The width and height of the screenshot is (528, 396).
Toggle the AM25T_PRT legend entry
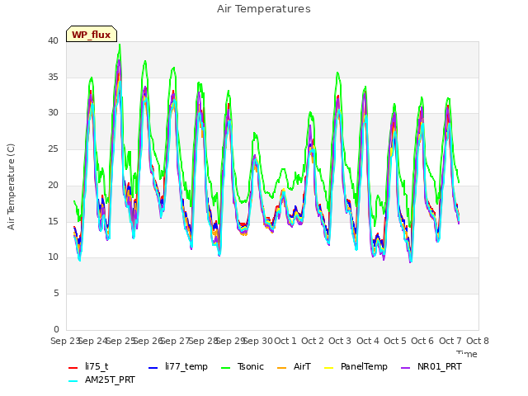click(101, 379)
